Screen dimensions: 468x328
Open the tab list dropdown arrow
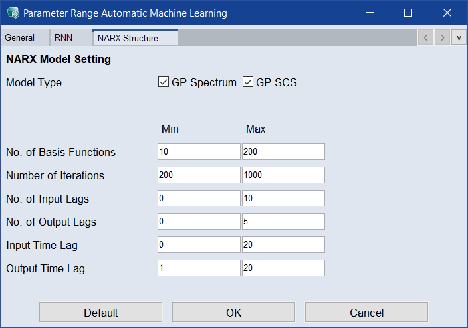point(459,37)
